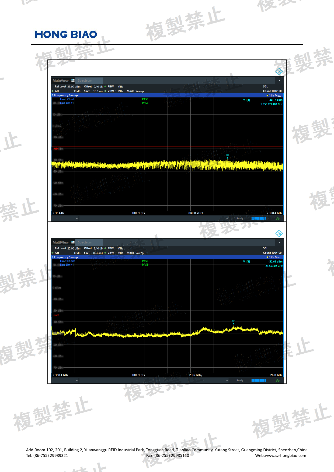Image resolution: width=334 pixels, height=472 pixels.
Task: Click the yellow trace dot beside 1Pk Max, upper analyzer
Action: 267,96
